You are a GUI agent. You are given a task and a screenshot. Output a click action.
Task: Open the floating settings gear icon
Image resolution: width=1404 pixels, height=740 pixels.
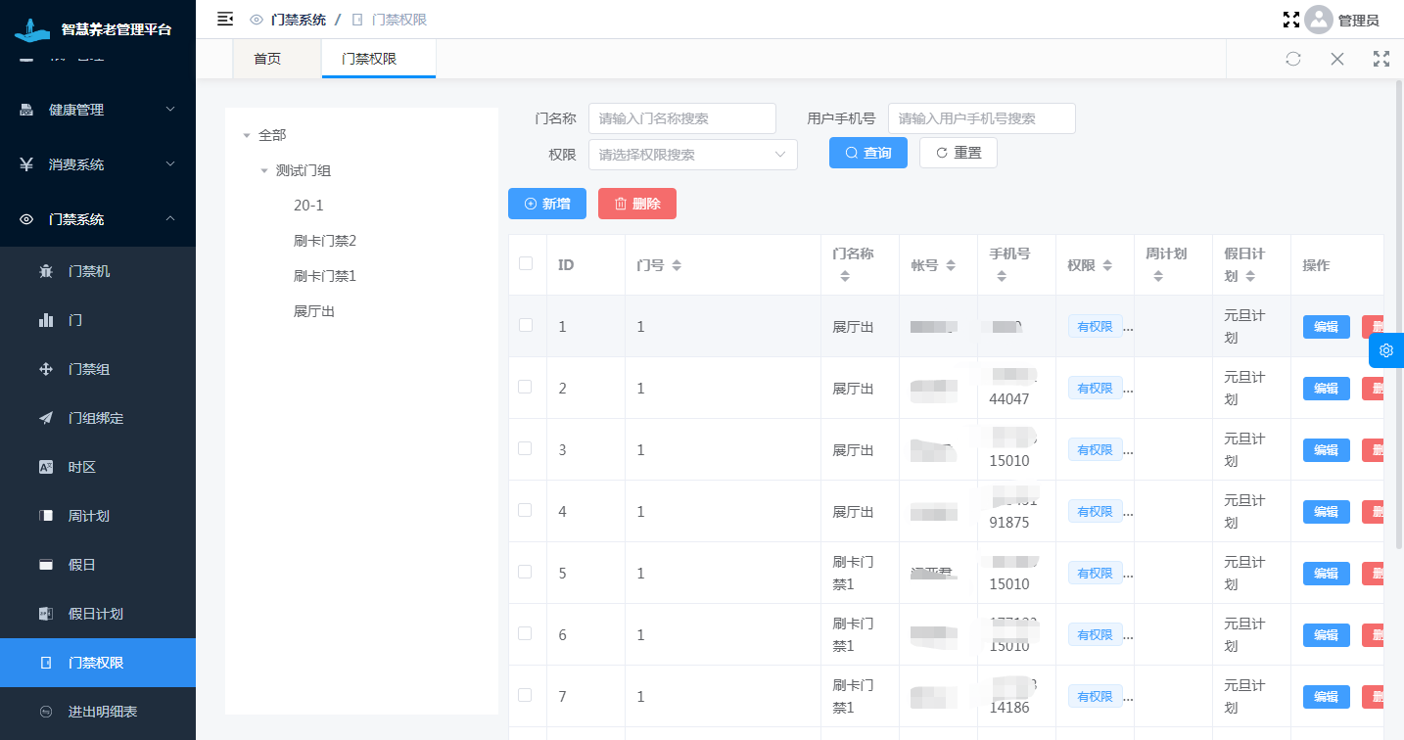coord(1385,350)
